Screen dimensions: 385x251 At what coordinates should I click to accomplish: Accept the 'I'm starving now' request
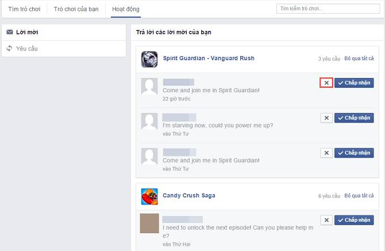354,118
